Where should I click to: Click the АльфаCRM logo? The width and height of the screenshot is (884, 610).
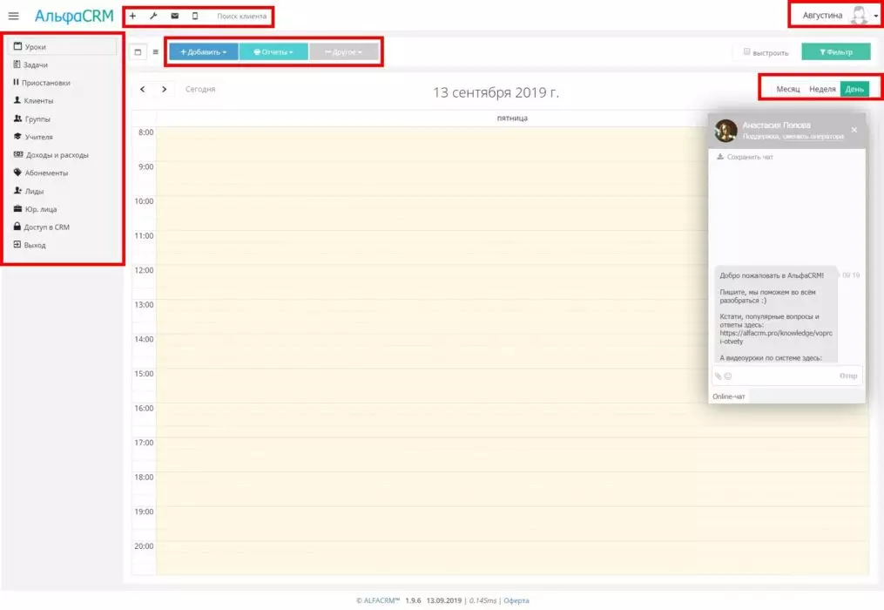pyautogui.click(x=74, y=16)
